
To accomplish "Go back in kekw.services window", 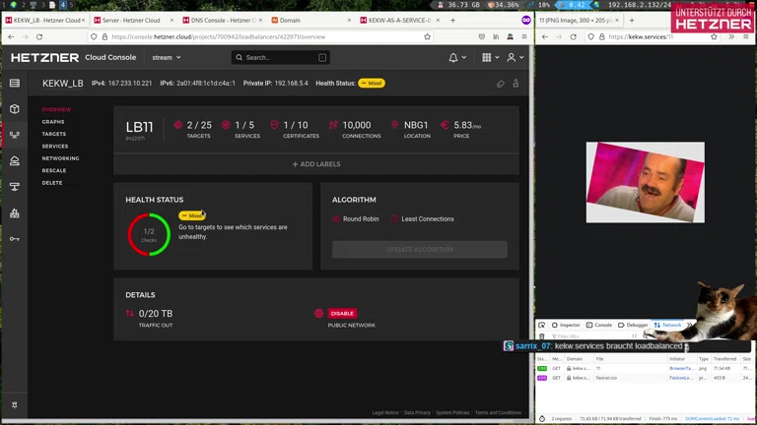I will click(544, 36).
